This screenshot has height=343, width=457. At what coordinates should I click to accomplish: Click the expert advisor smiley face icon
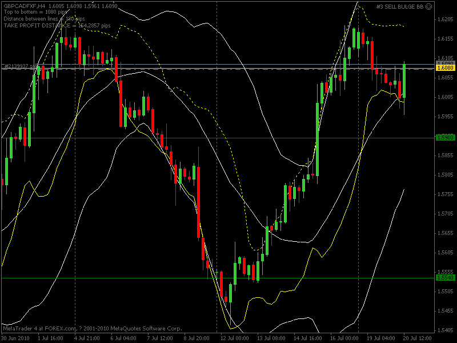pyautogui.click(x=429, y=6)
